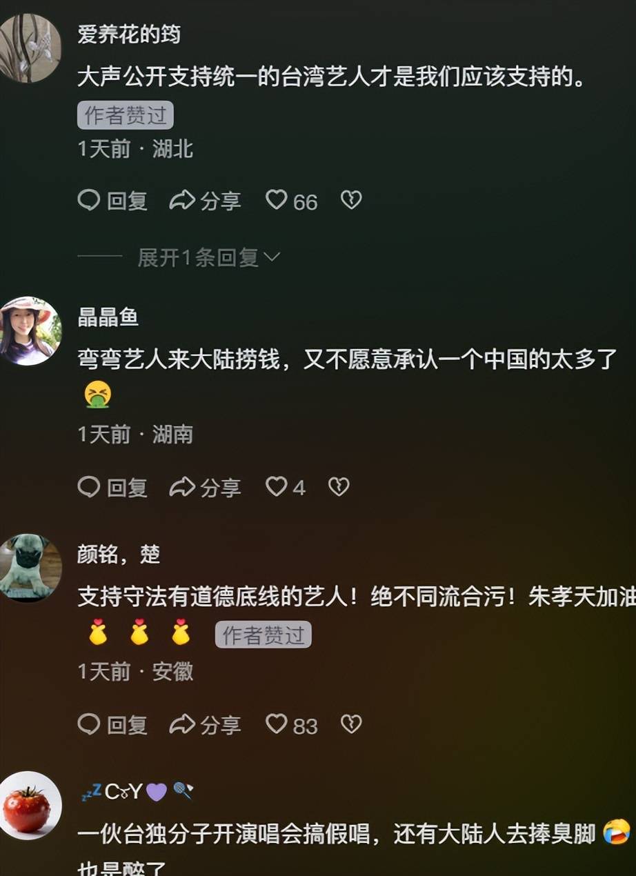This screenshot has height=876, width=636.
Task: Like the comment by 爱养花的筠
Action: pos(291,201)
